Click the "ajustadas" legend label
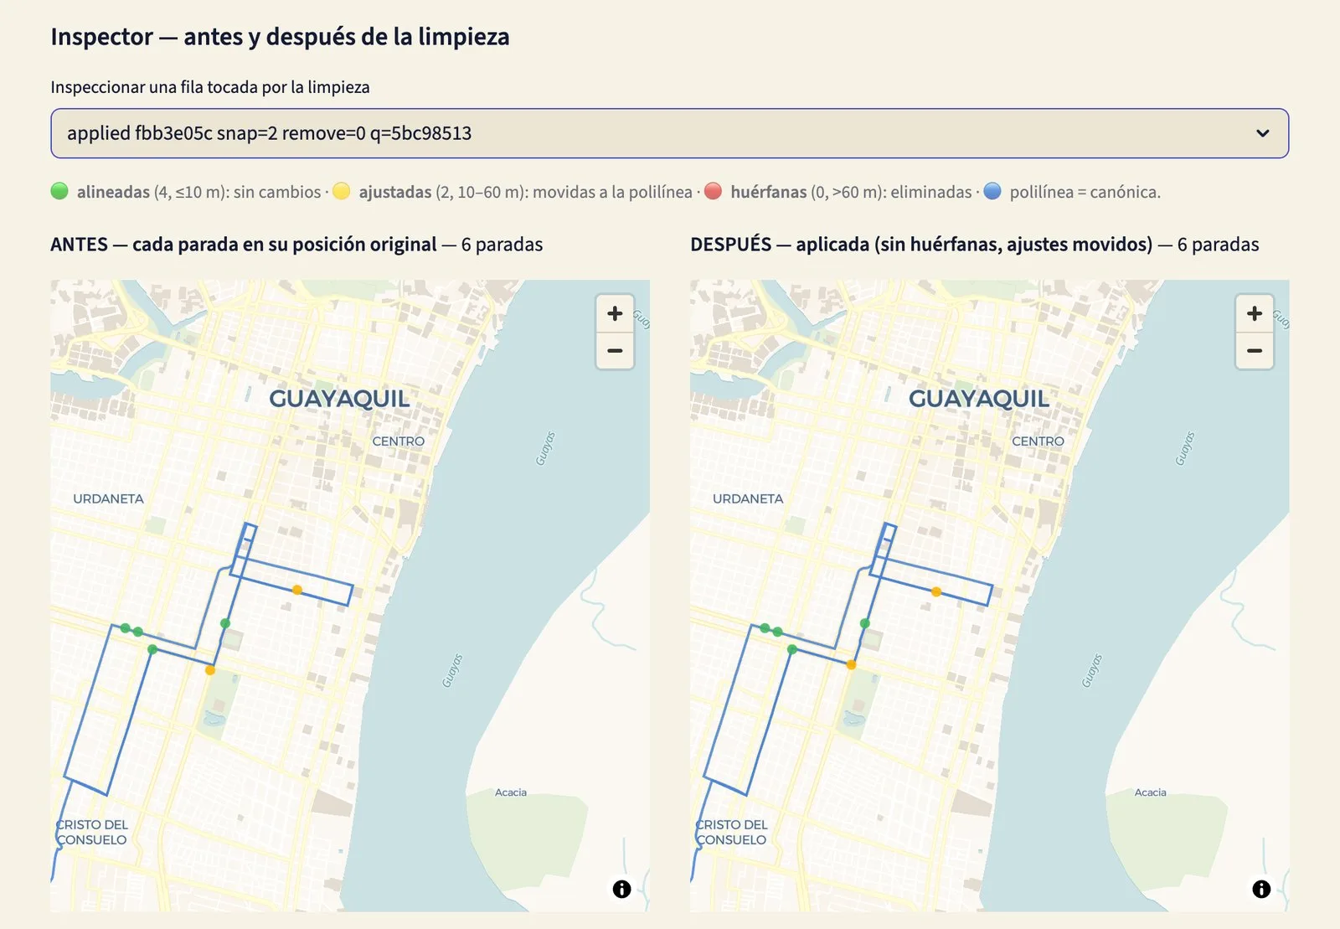 click(x=395, y=192)
